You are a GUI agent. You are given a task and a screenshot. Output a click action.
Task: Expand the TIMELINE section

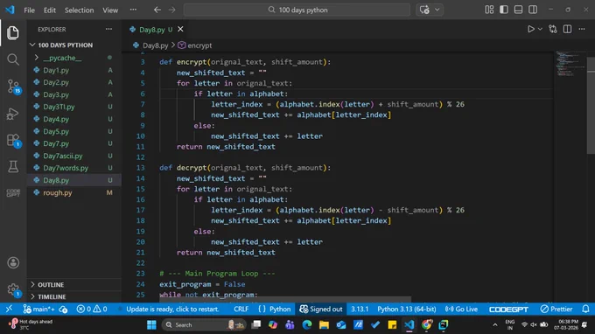pos(52,297)
